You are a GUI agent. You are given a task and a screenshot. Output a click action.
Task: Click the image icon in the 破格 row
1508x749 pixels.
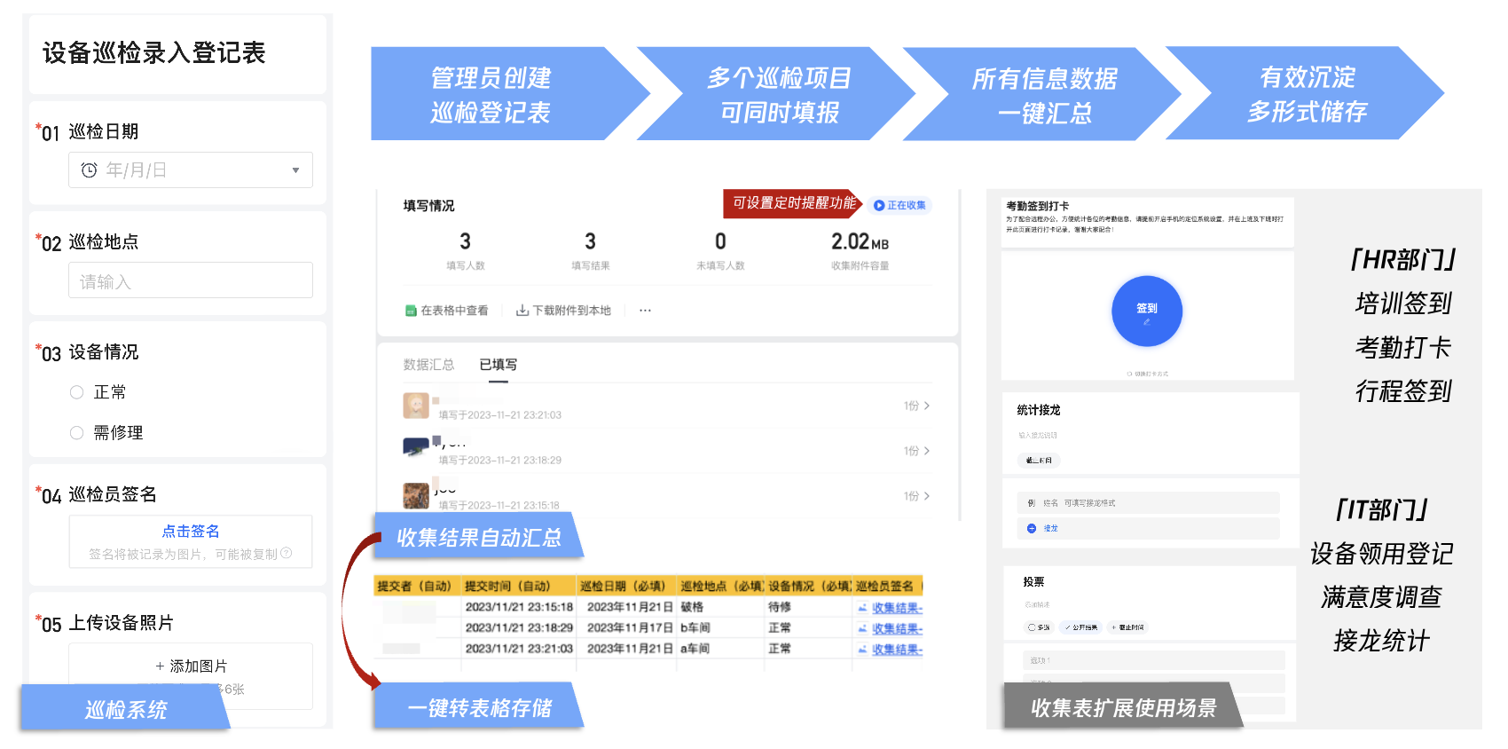[862, 608]
